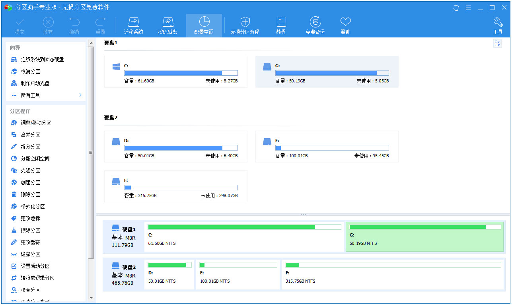Select 调整/移动分区 in the sidebar

[36, 123]
